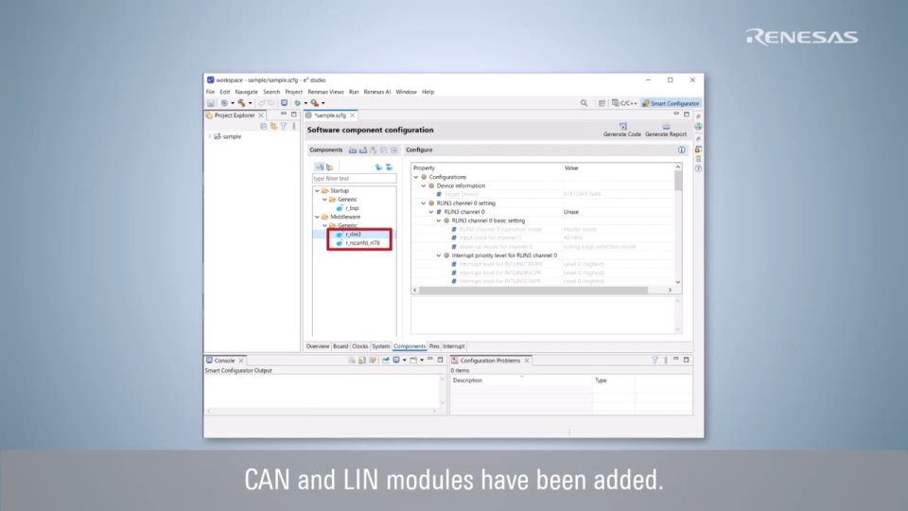Collapse the Device information node
Viewport: 908px width, 511px height.
pos(424,186)
